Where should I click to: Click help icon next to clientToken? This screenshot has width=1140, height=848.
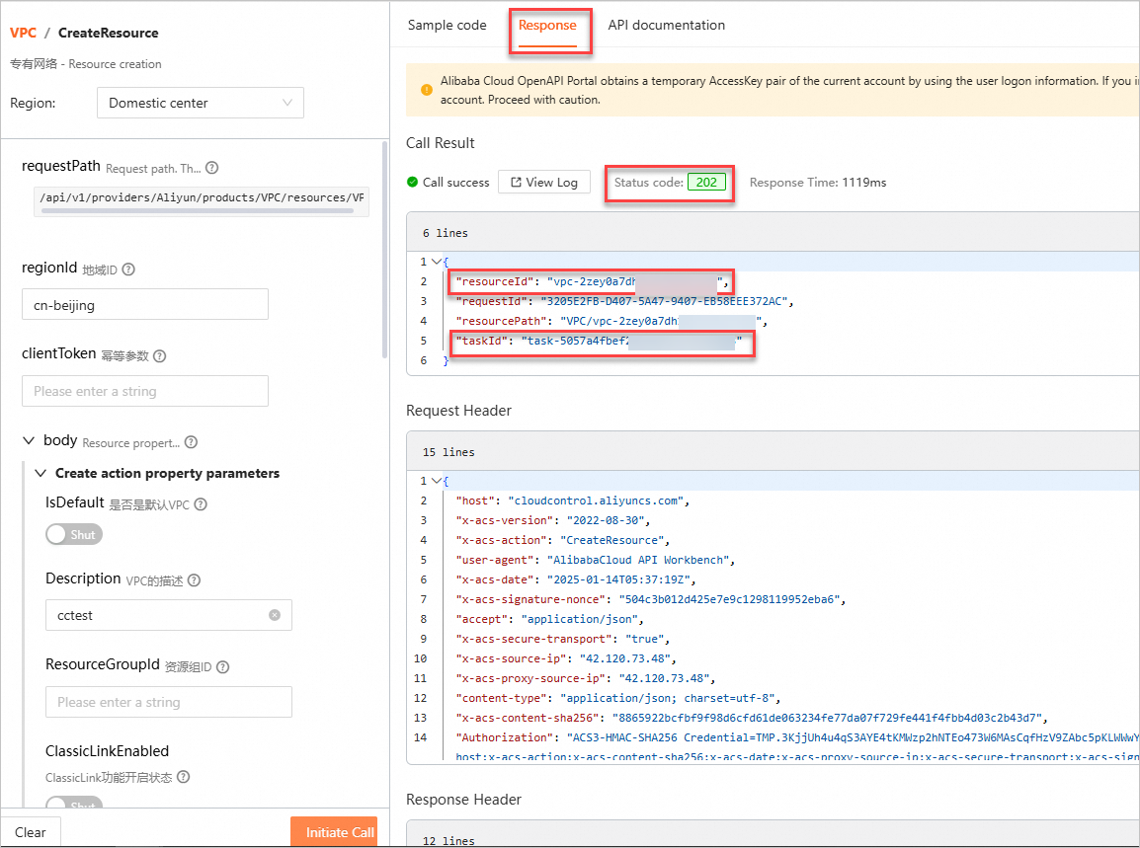click(x=160, y=356)
